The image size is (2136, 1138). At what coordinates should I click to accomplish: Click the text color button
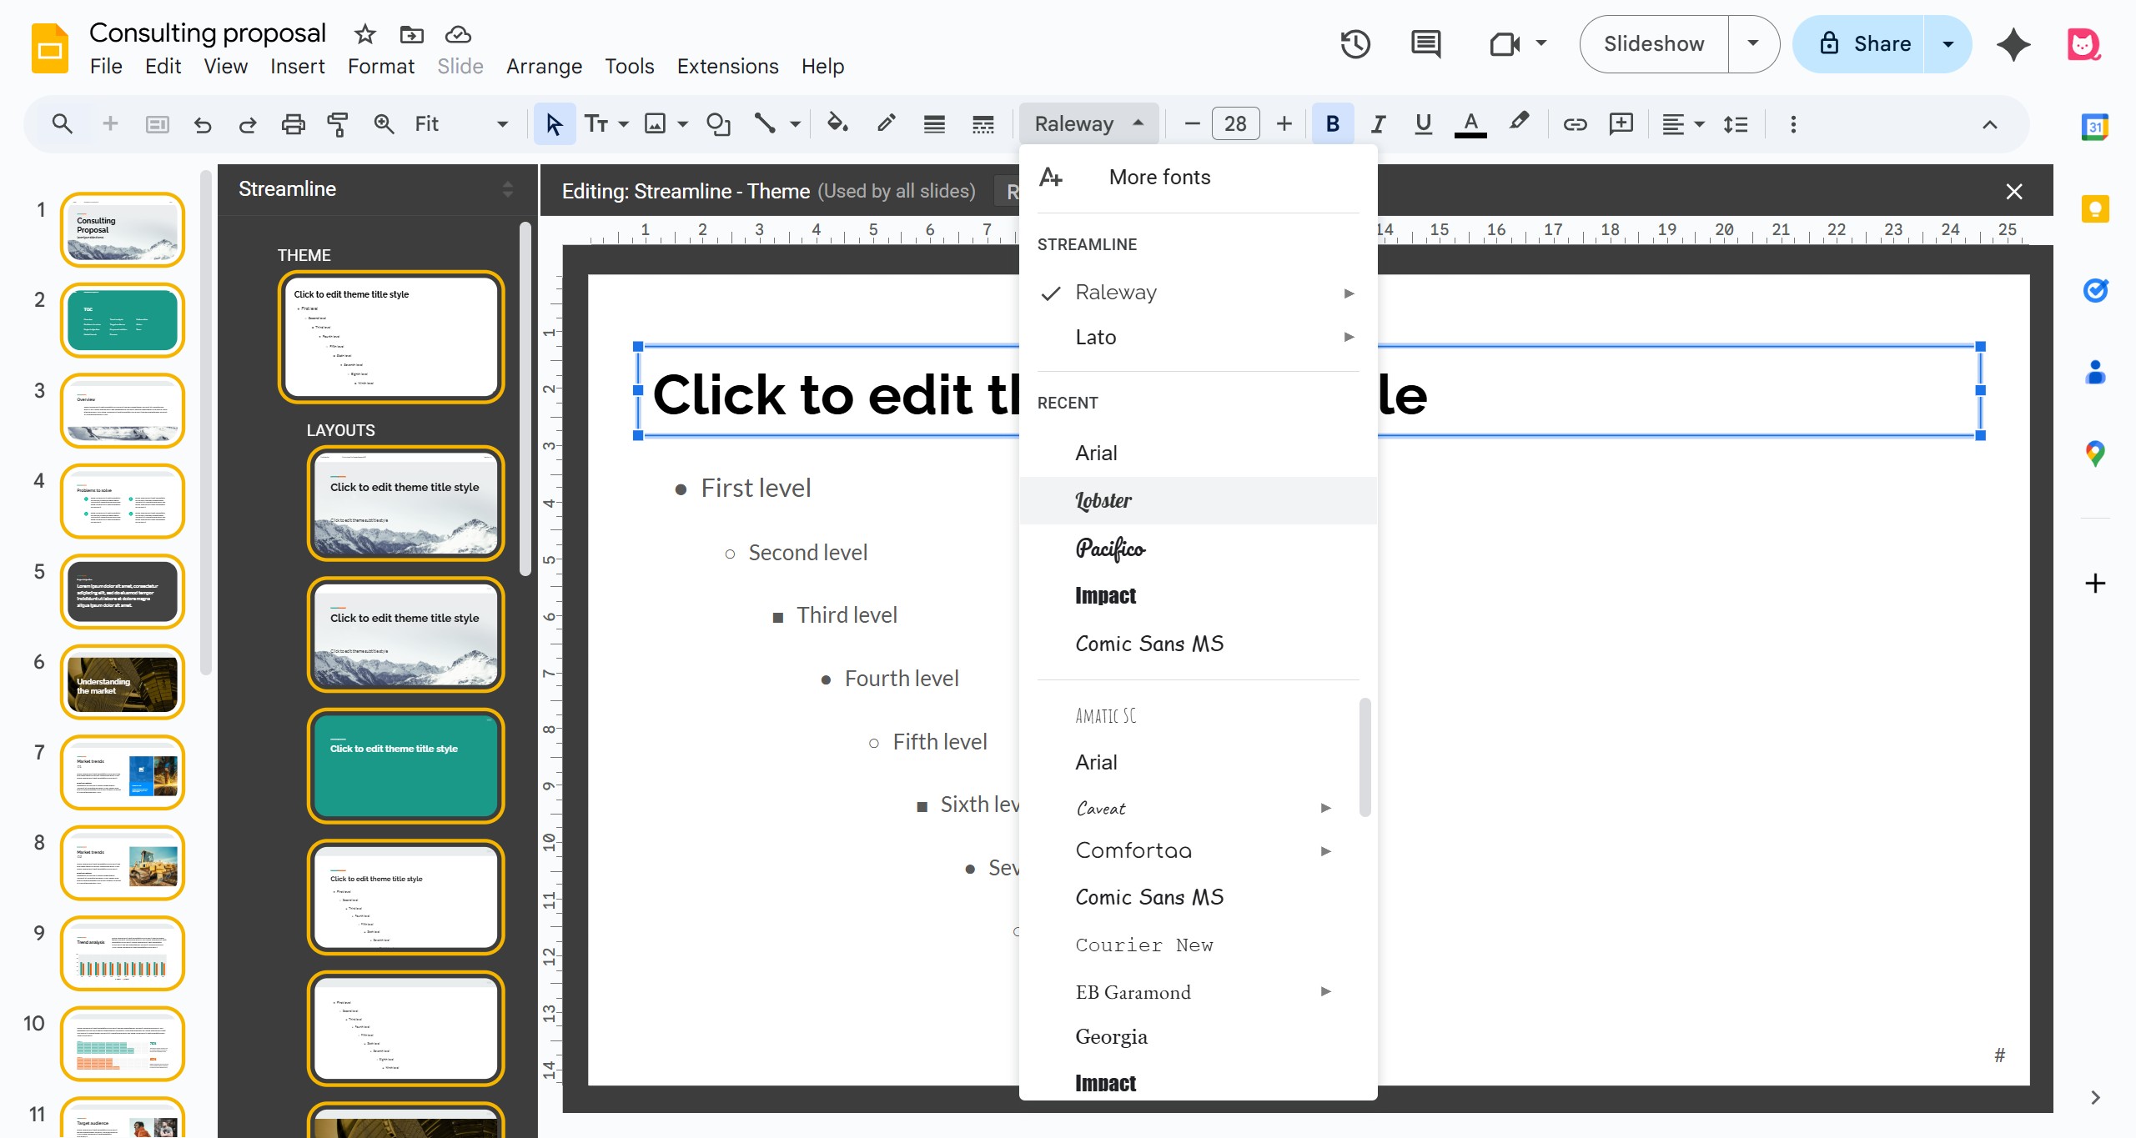pyautogui.click(x=1470, y=124)
